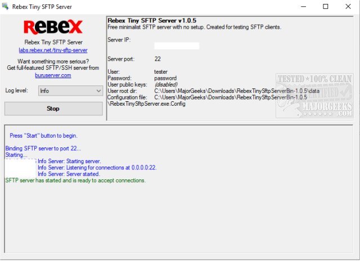Screen dimensions: 360x261
Task: Click the 'Log level:' label
Action: tap(16, 91)
